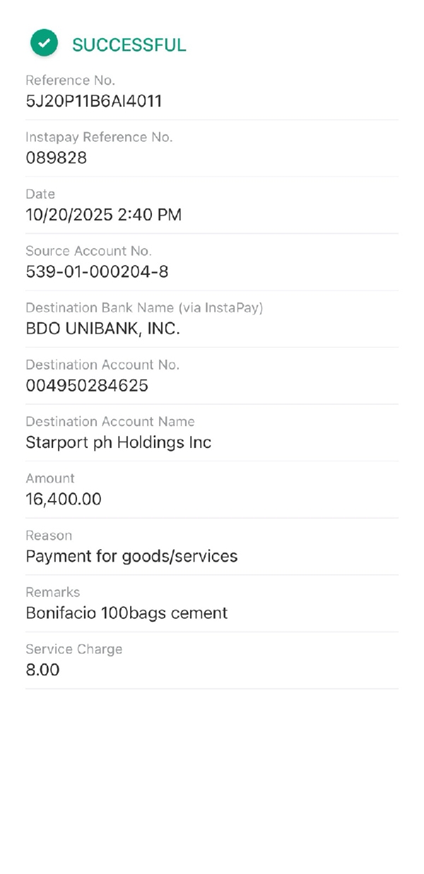Select the amount value 16,400.00
The width and height of the screenshot is (424, 874).
[x=64, y=500]
